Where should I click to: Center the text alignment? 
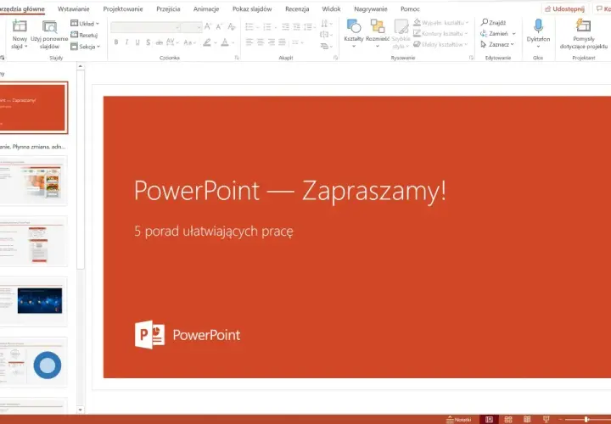click(261, 42)
